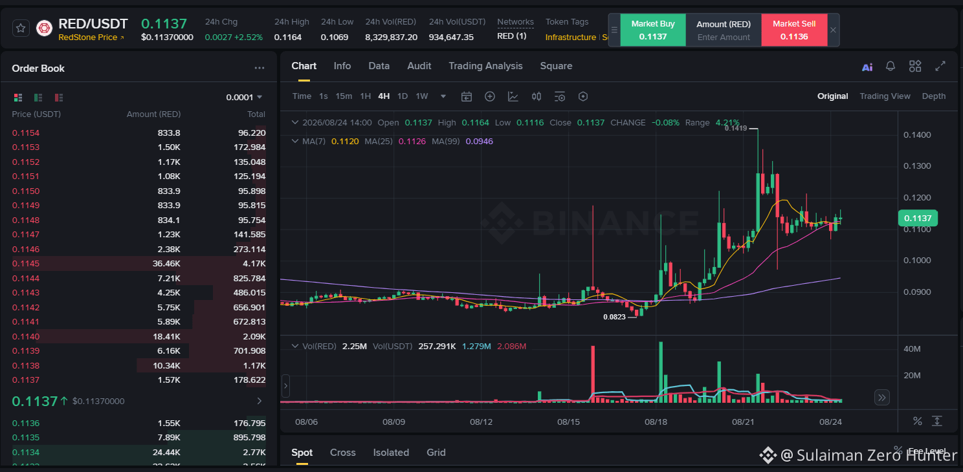Open the Audit tab
The width and height of the screenshot is (963, 472).
[419, 66]
